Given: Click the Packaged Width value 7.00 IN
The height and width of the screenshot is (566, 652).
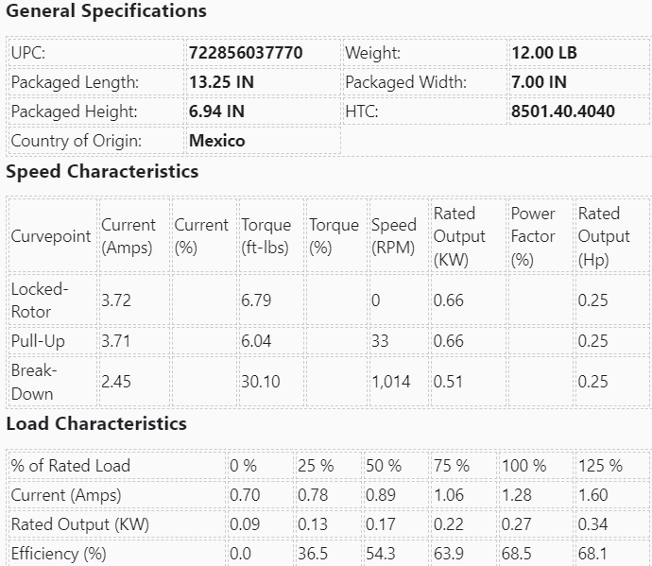Looking at the screenshot, I should [x=539, y=82].
